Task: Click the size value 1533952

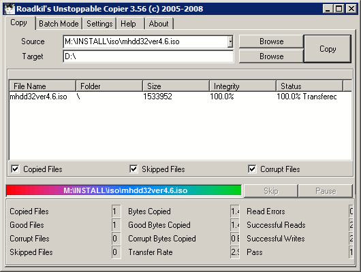Action: click(157, 97)
